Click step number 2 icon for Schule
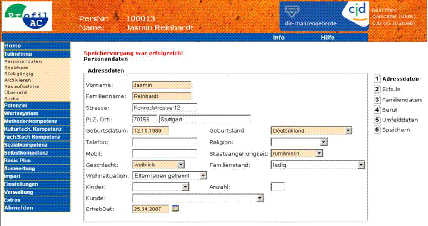Viewport: 428px width, 226px height. tap(377, 89)
